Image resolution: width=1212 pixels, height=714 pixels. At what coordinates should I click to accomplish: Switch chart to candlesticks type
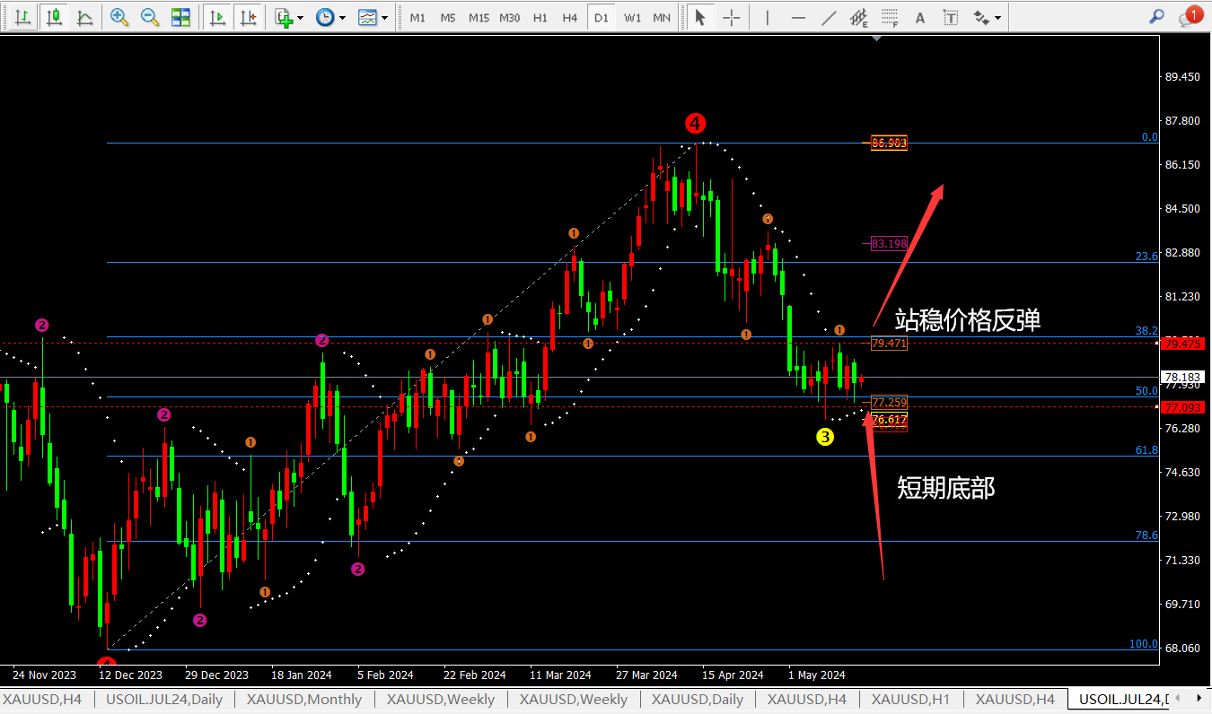(x=55, y=17)
